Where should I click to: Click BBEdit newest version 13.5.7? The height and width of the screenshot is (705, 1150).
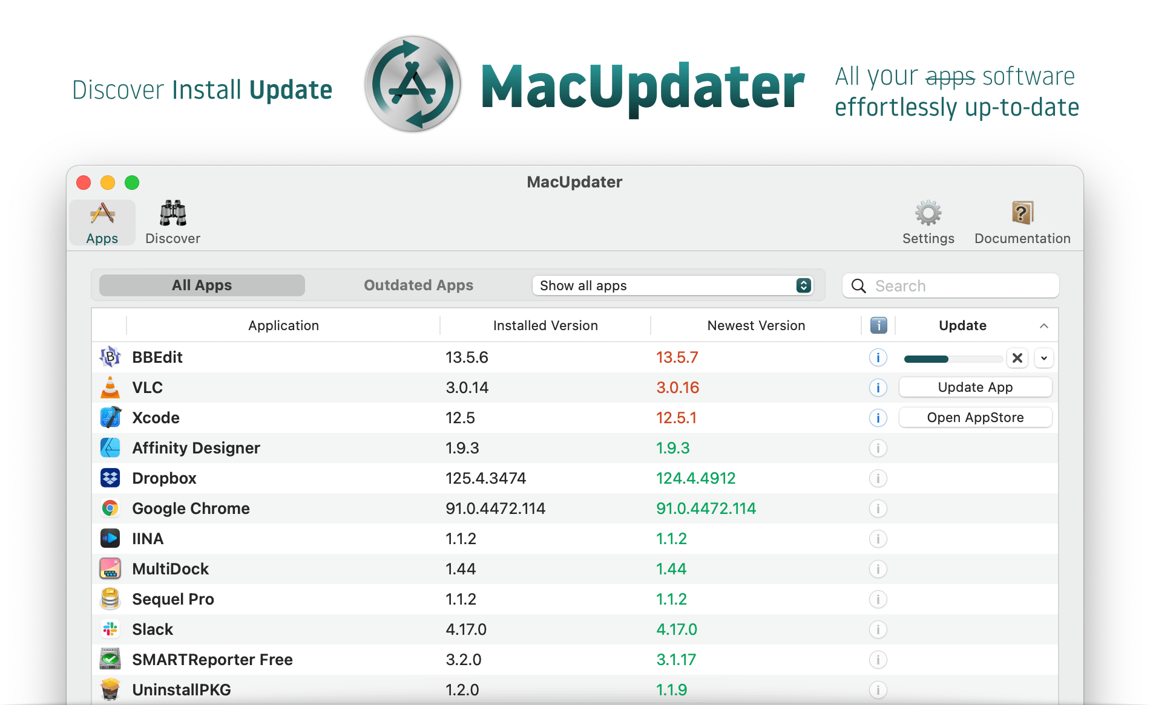coord(677,357)
